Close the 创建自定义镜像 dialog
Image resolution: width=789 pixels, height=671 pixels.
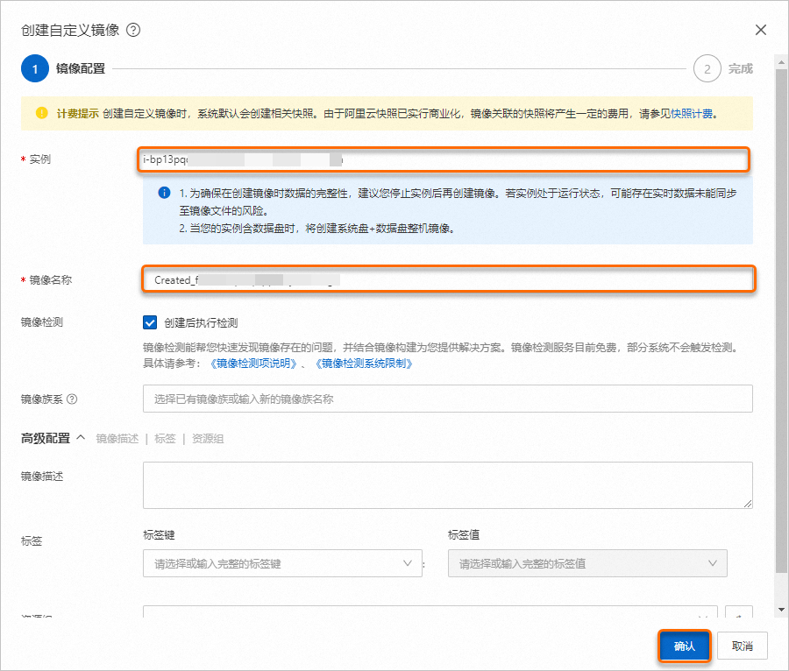click(x=760, y=30)
